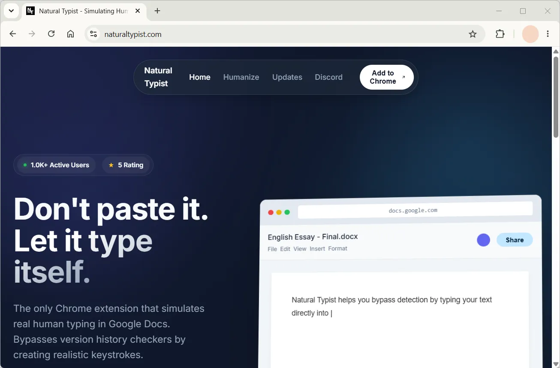Open the Discord nav link
Screen dimensions: 560x368
pyautogui.click(x=328, y=77)
